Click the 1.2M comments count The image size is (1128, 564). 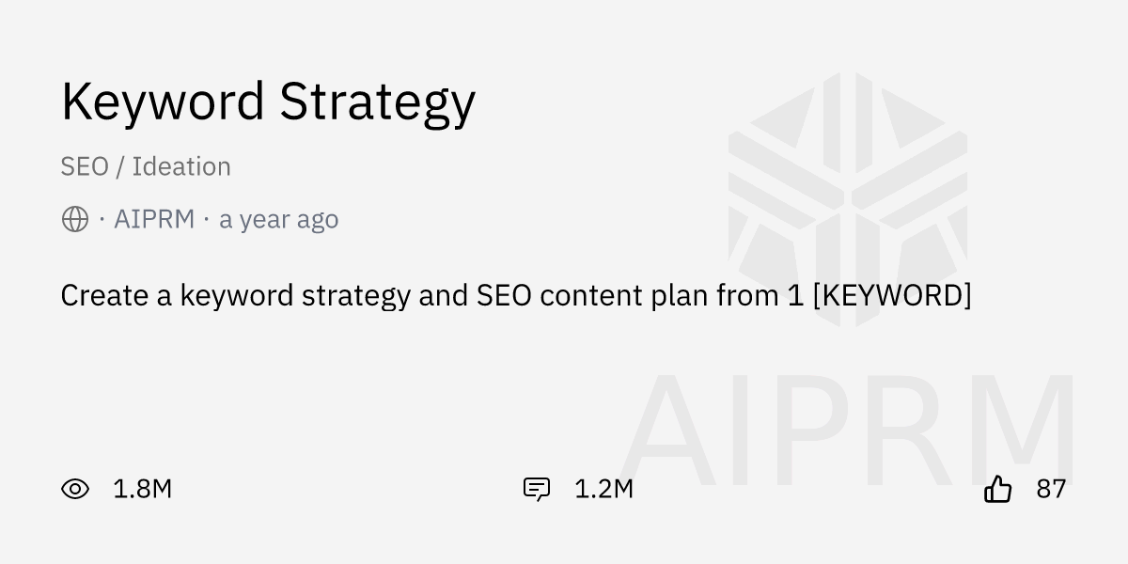coord(603,489)
